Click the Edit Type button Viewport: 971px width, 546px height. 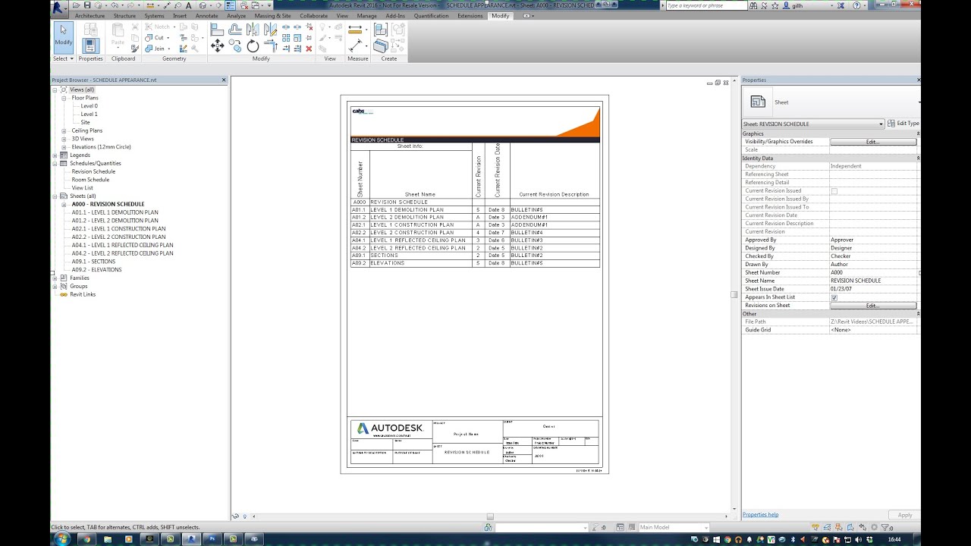903,124
